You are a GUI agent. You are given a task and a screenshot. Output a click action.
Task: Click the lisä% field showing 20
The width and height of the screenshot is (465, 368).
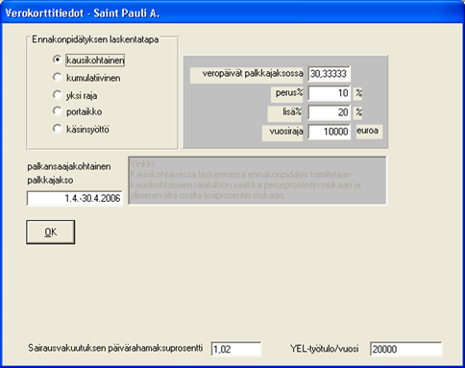[329, 112]
